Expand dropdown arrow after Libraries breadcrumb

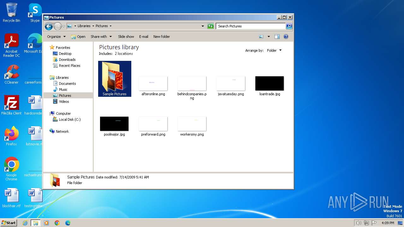(93, 26)
